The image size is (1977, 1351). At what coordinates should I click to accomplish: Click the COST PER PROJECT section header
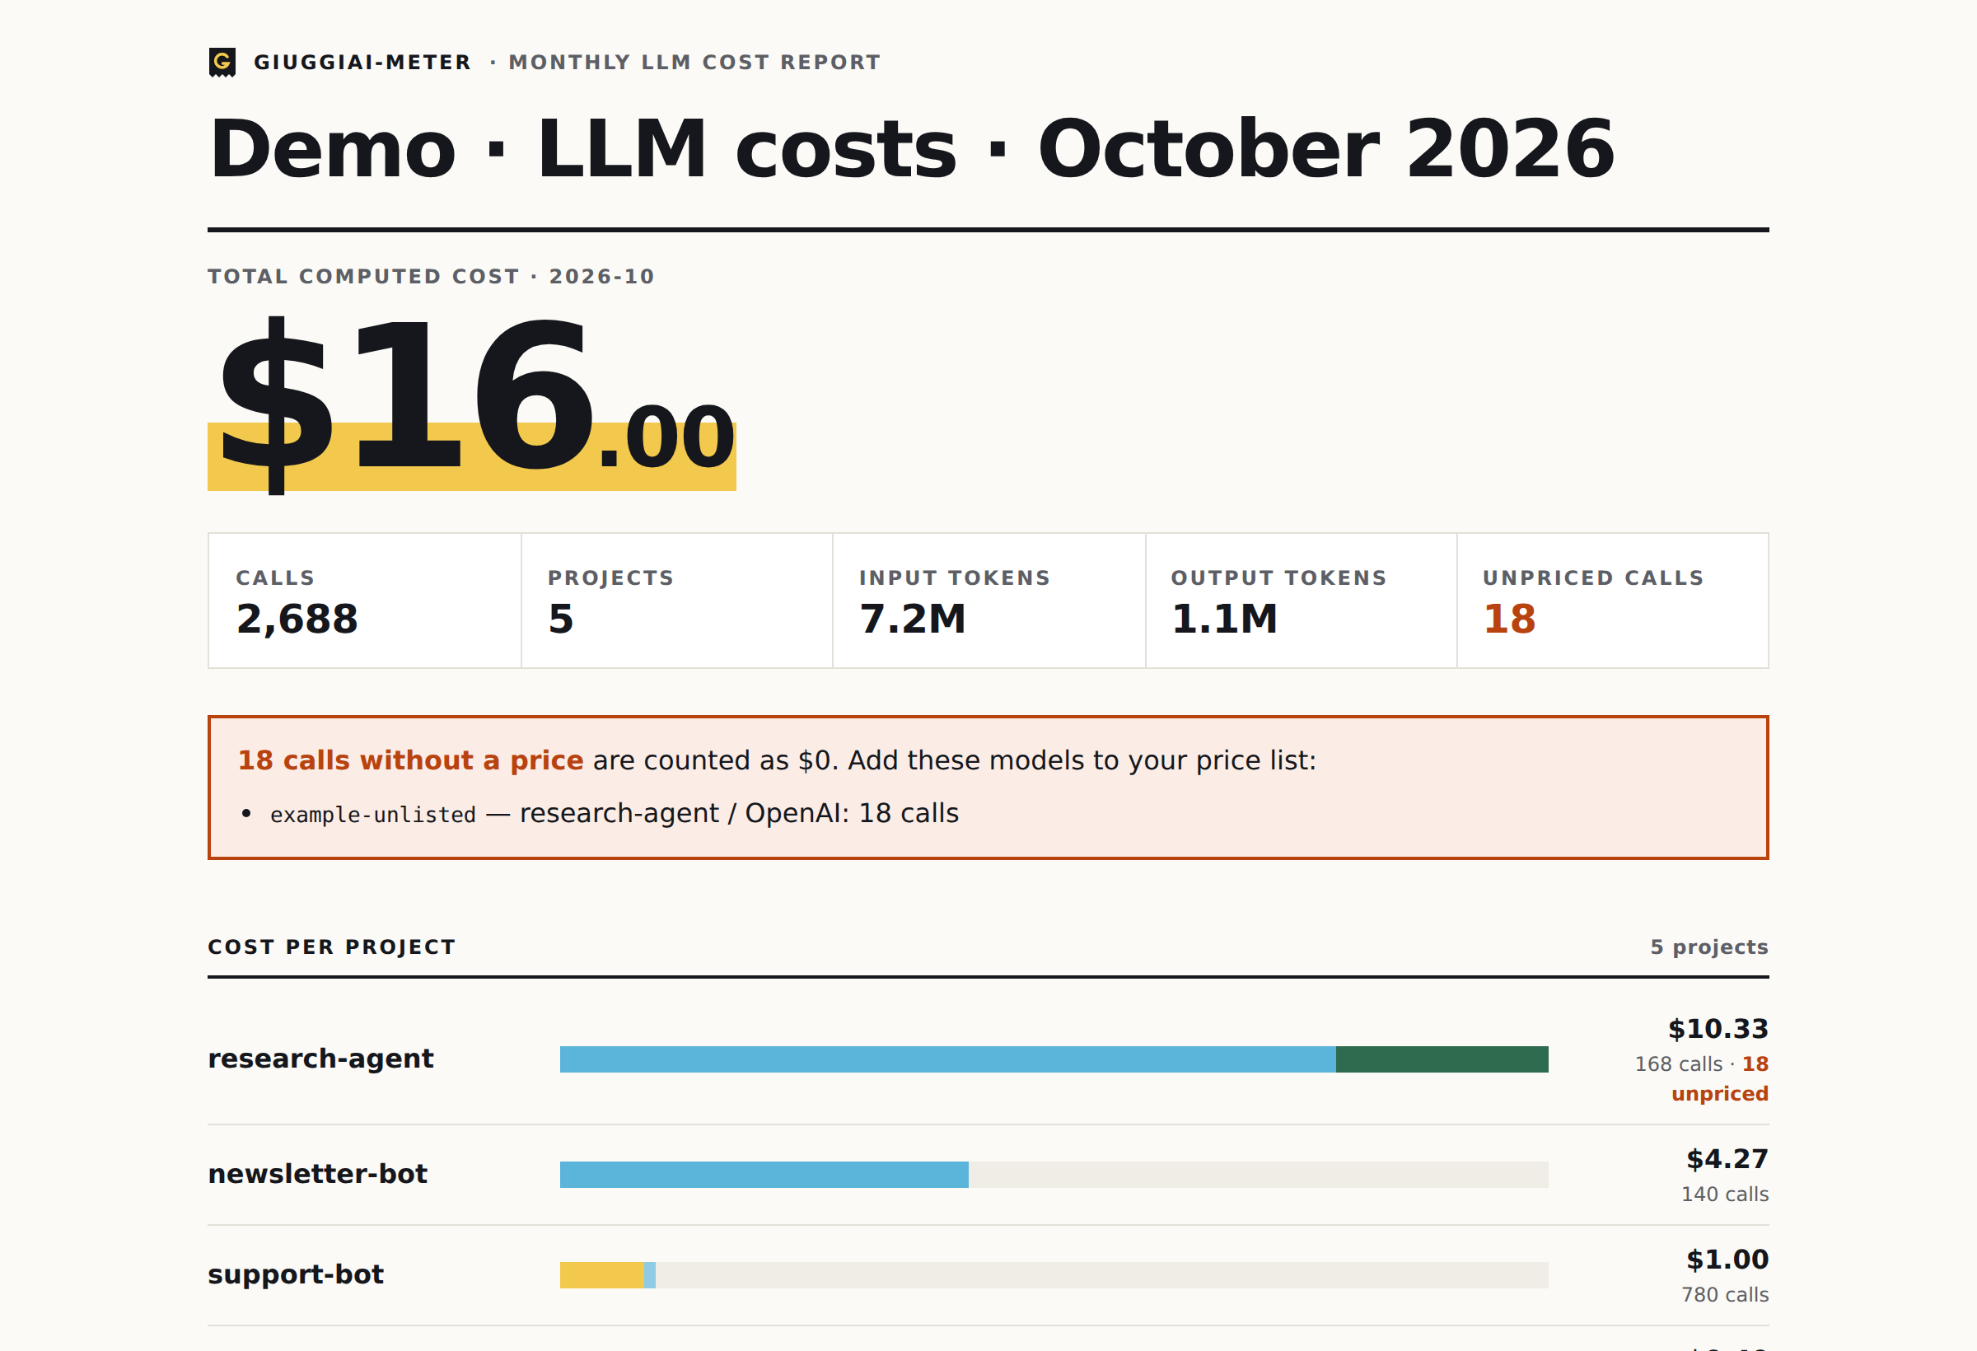(332, 947)
